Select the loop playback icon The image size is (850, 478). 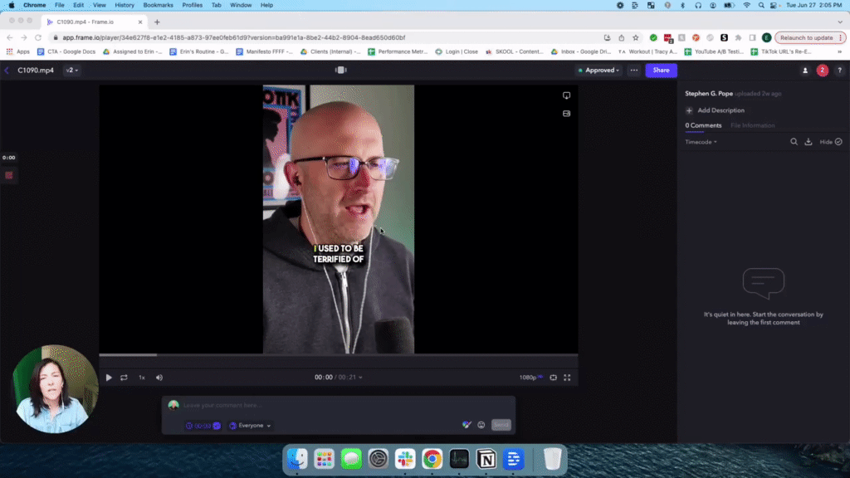[123, 378]
